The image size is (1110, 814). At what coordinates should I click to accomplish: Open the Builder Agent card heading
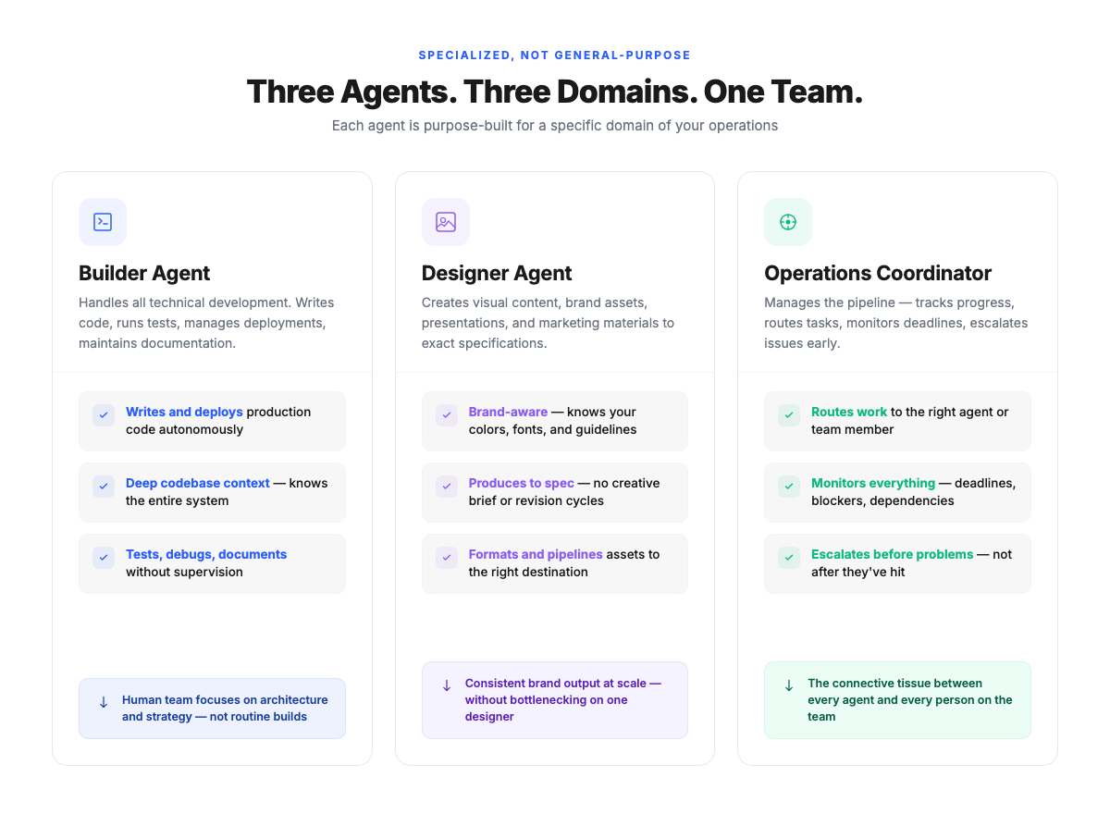(x=144, y=273)
